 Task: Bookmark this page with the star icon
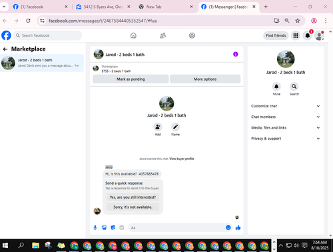point(298,21)
